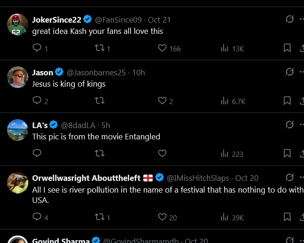The width and height of the screenshot is (304, 243).
Task: View analytics on LA's tweet
Action: 225,154
